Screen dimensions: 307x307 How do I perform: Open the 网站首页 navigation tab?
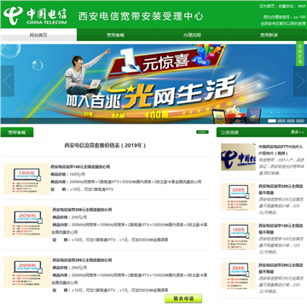click(38, 35)
